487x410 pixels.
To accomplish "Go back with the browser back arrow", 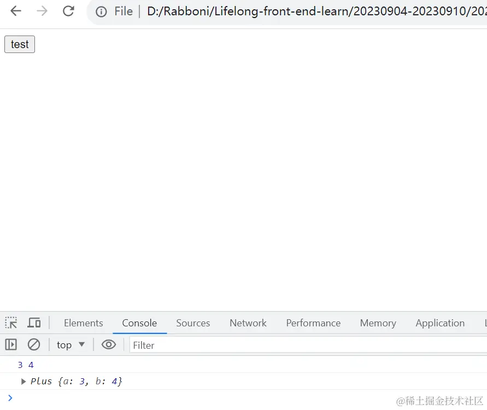I will click(15, 11).
